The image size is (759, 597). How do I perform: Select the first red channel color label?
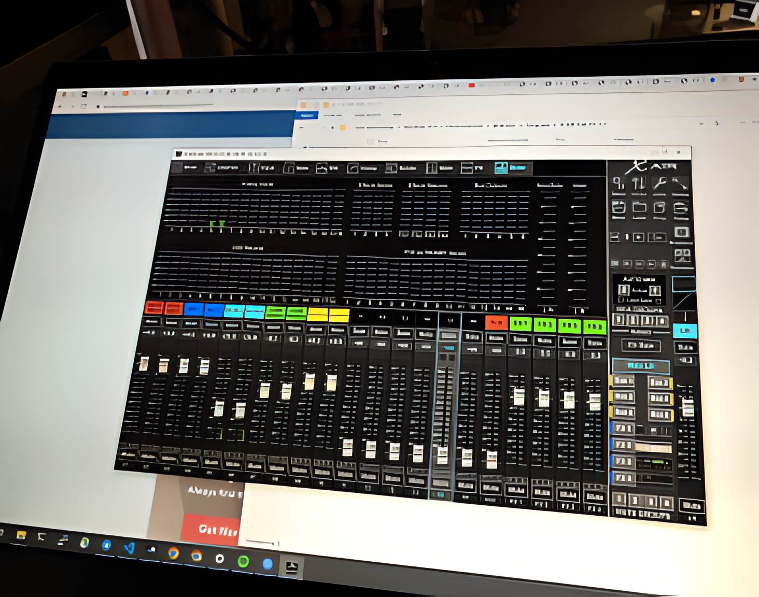coord(154,308)
